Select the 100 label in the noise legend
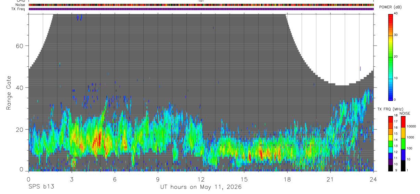Screen dimensions: 420x194 (x=409, y=148)
